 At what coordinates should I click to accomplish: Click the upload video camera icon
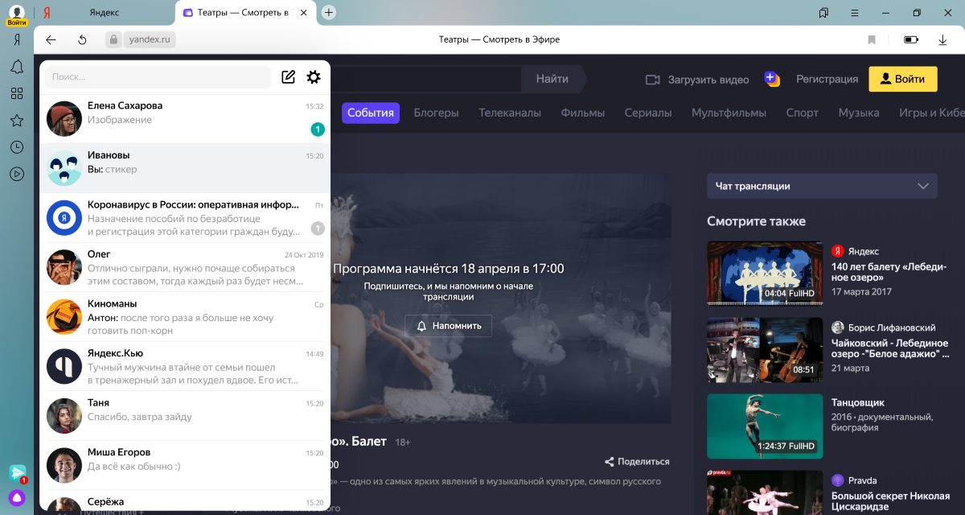[x=652, y=79]
